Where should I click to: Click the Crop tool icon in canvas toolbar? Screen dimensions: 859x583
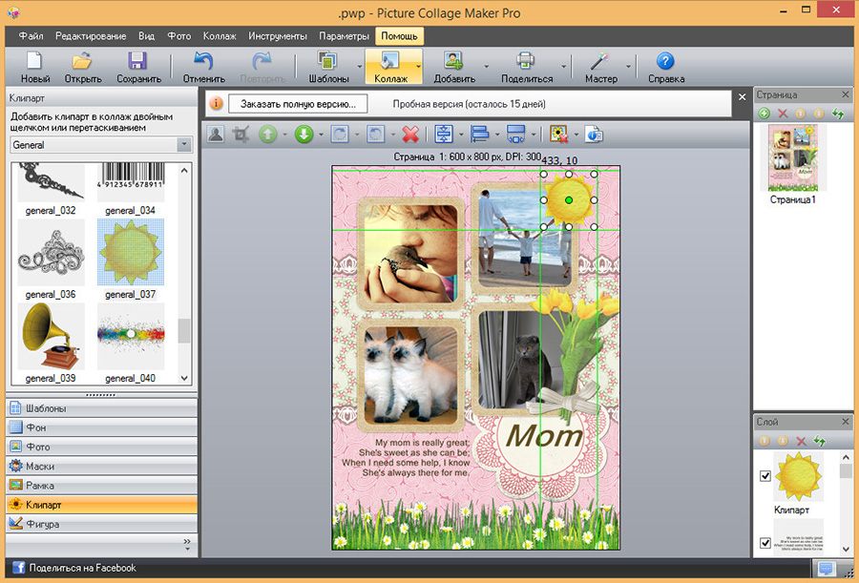tap(241, 135)
